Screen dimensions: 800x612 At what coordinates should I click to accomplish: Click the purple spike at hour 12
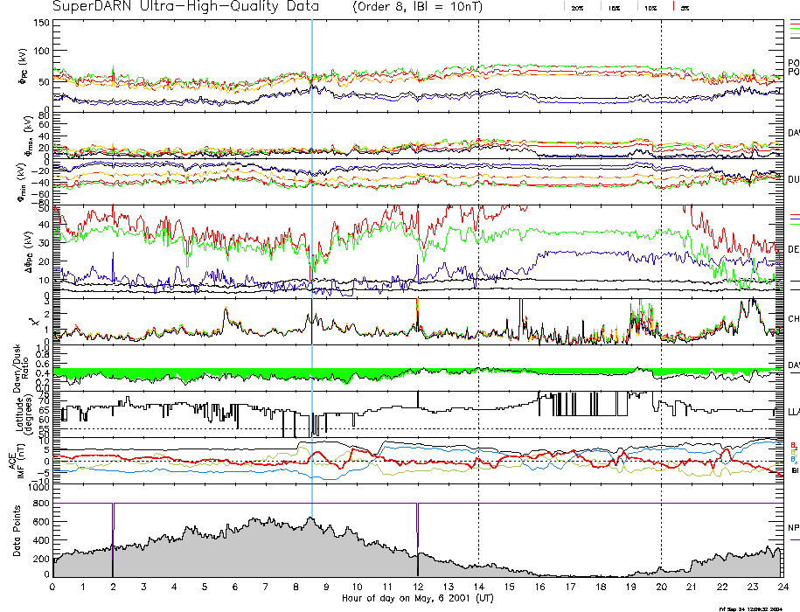[x=417, y=525]
